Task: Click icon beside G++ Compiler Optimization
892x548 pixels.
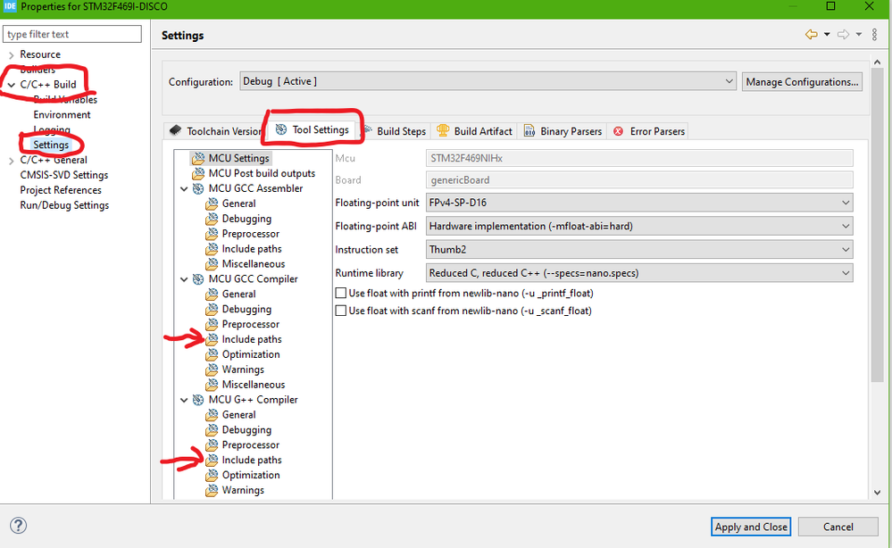Action: coord(212,475)
